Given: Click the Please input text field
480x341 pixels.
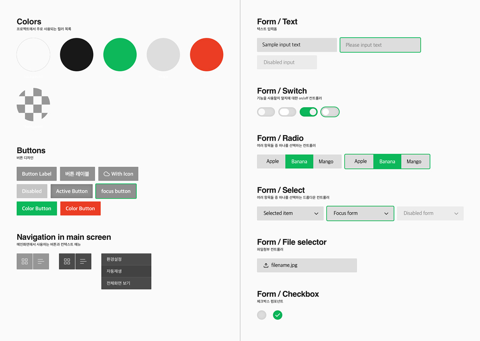Looking at the screenshot, I should click(380, 45).
